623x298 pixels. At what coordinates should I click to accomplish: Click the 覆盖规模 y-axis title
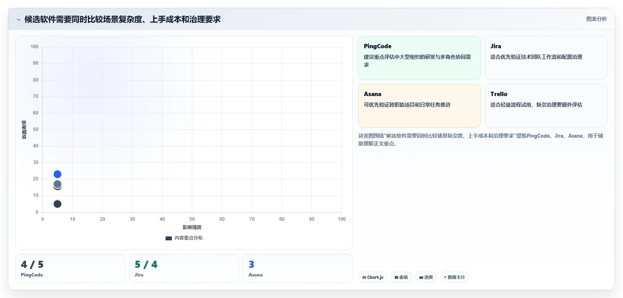click(x=24, y=129)
